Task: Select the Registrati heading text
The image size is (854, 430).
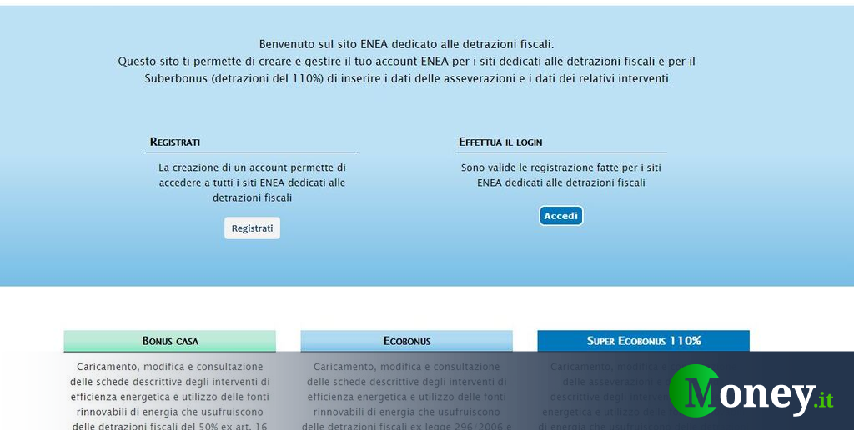Action: point(175,142)
